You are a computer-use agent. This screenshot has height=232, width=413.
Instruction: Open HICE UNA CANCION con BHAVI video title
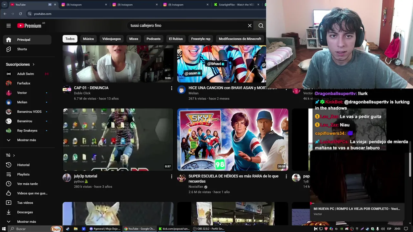[x=233, y=88]
